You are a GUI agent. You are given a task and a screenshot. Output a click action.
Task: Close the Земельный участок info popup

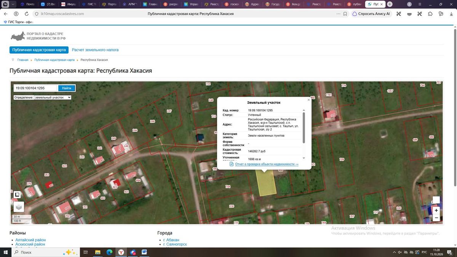pos(308,100)
